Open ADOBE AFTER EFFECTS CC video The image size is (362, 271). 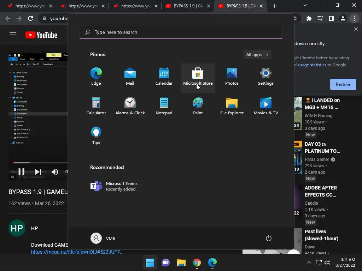(321, 191)
